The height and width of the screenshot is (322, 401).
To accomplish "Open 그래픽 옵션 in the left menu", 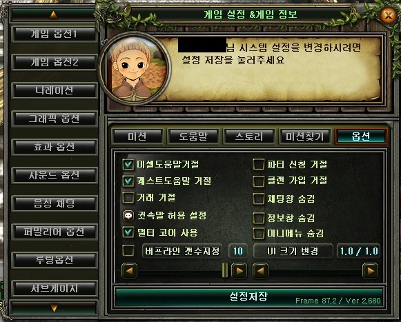I will tap(54, 119).
